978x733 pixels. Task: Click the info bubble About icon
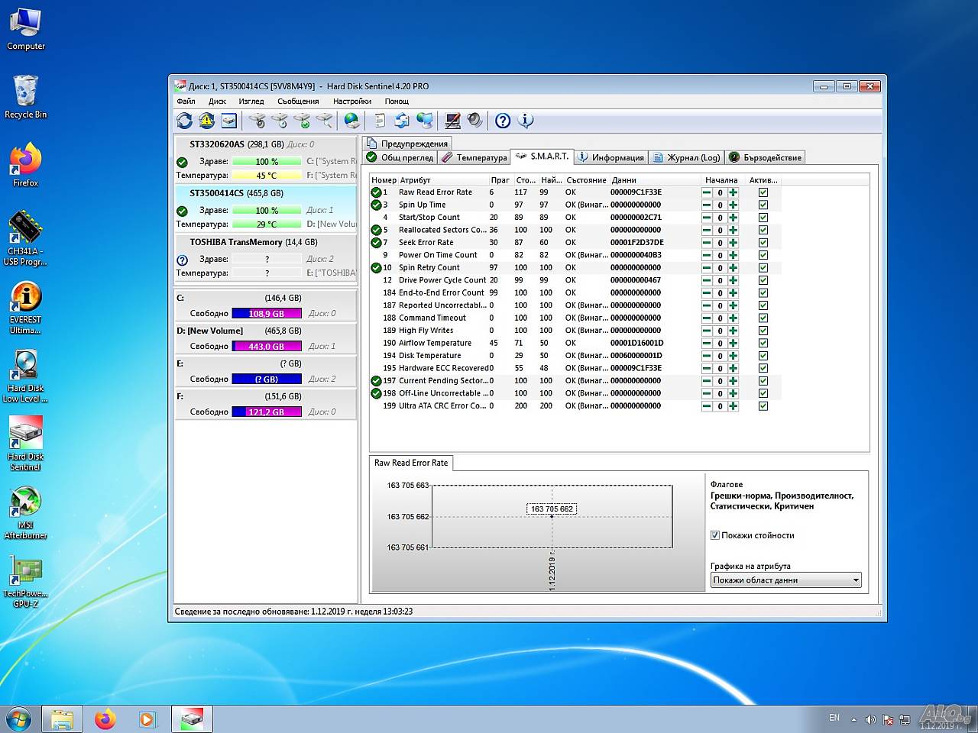click(525, 121)
